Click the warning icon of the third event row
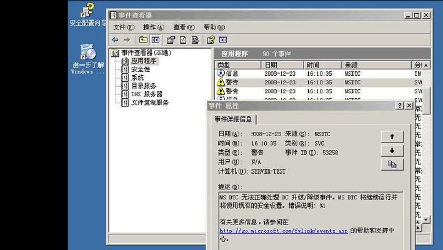The image size is (443, 250). pyautogui.click(x=221, y=91)
